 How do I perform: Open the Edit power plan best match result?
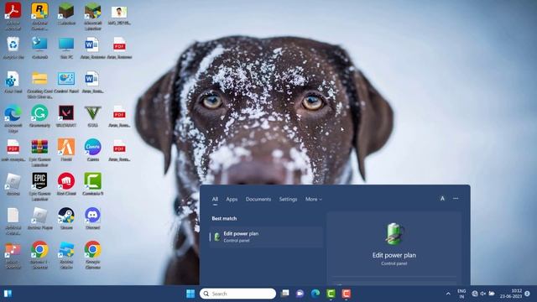point(266,237)
